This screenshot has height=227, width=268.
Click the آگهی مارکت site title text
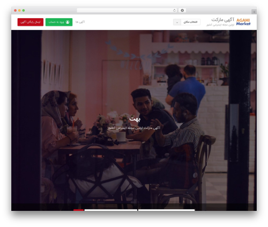pyautogui.click(x=222, y=20)
